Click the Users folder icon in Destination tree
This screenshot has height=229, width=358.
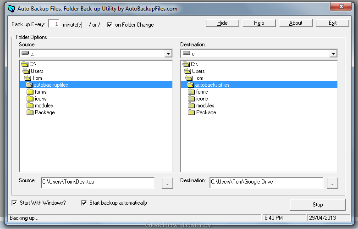click(x=187, y=71)
